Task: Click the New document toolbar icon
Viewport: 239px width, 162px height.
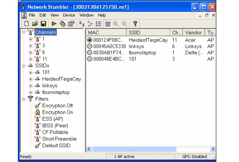Action: 27,24
